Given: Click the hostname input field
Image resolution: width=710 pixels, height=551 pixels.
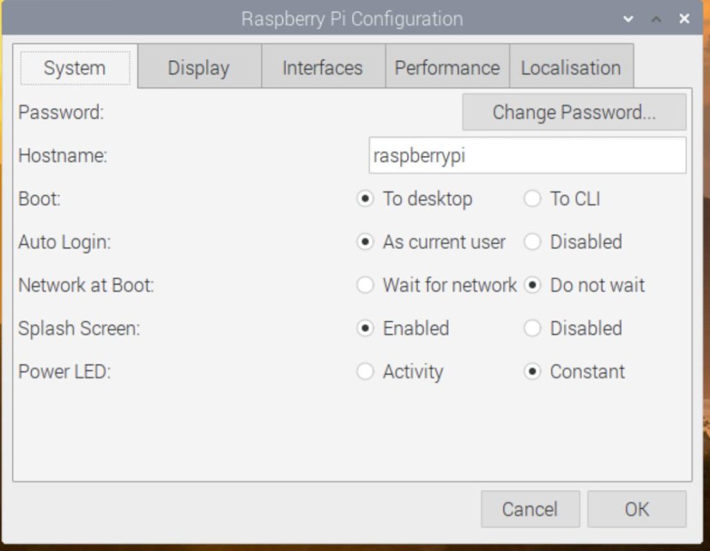Looking at the screenshot, I should coord(527,155).
